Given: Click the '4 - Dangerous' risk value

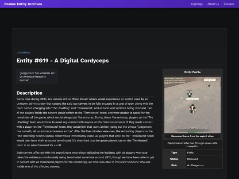Looking at the screenshot, I should [204, 165].
